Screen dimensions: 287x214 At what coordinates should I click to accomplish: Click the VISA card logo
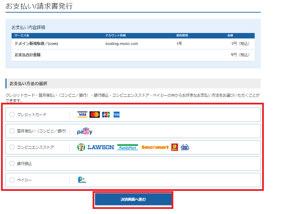[x=82, y=115]
